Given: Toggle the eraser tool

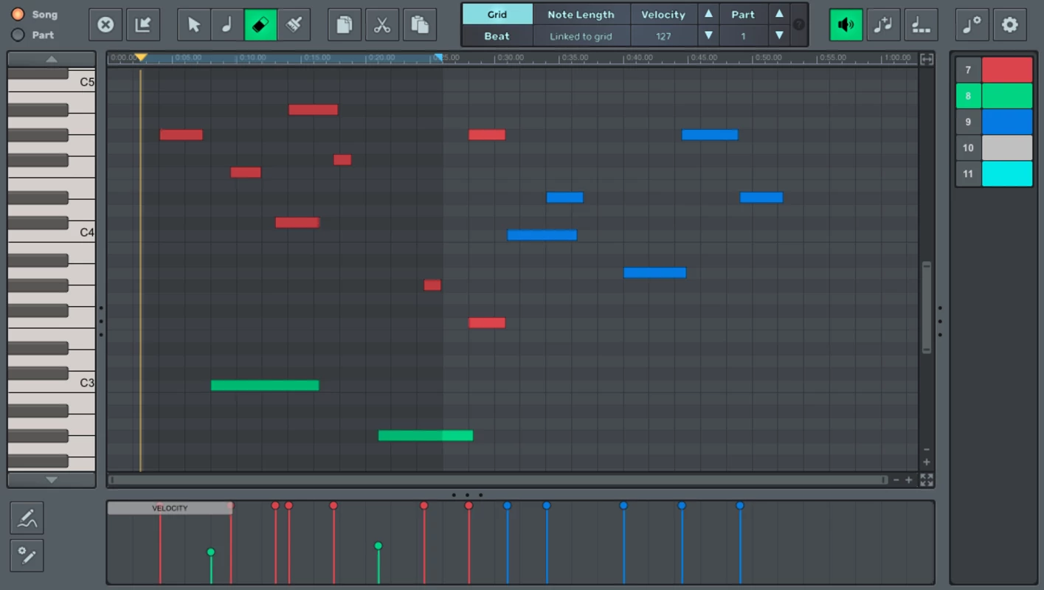Looking at the screenshot, I should [260, 25].
